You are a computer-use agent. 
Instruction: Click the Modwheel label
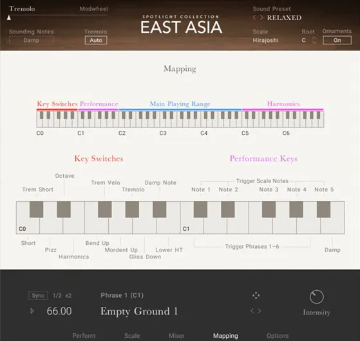(93, 9)
